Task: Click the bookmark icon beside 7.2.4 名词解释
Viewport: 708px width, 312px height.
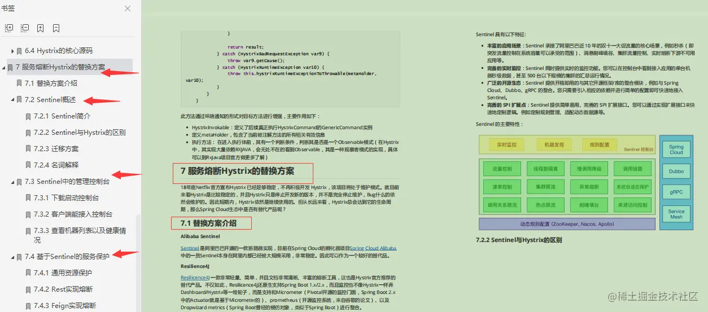Action: [x=28, y=165]
